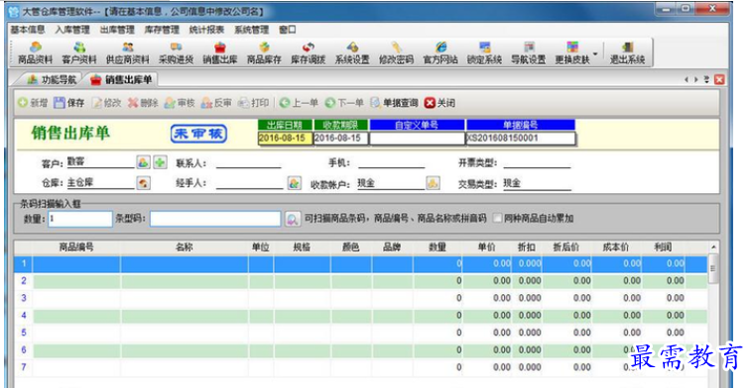Click the 修改 edit button
751x388 pixels.
(x=106, y=103)
